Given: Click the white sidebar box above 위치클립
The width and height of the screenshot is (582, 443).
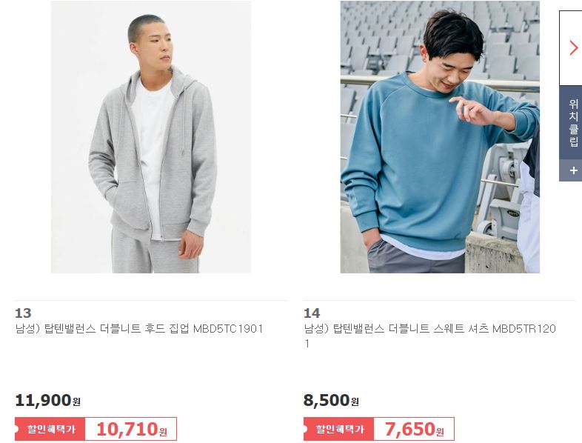Looking at the screenshot, I should (571, 48).
